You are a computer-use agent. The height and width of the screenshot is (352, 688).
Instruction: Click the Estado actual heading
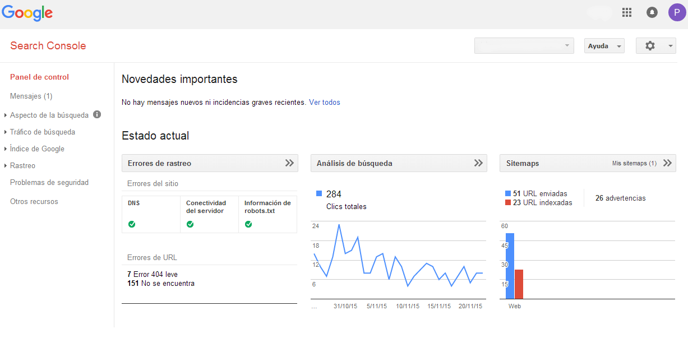[x=155, y=135]
